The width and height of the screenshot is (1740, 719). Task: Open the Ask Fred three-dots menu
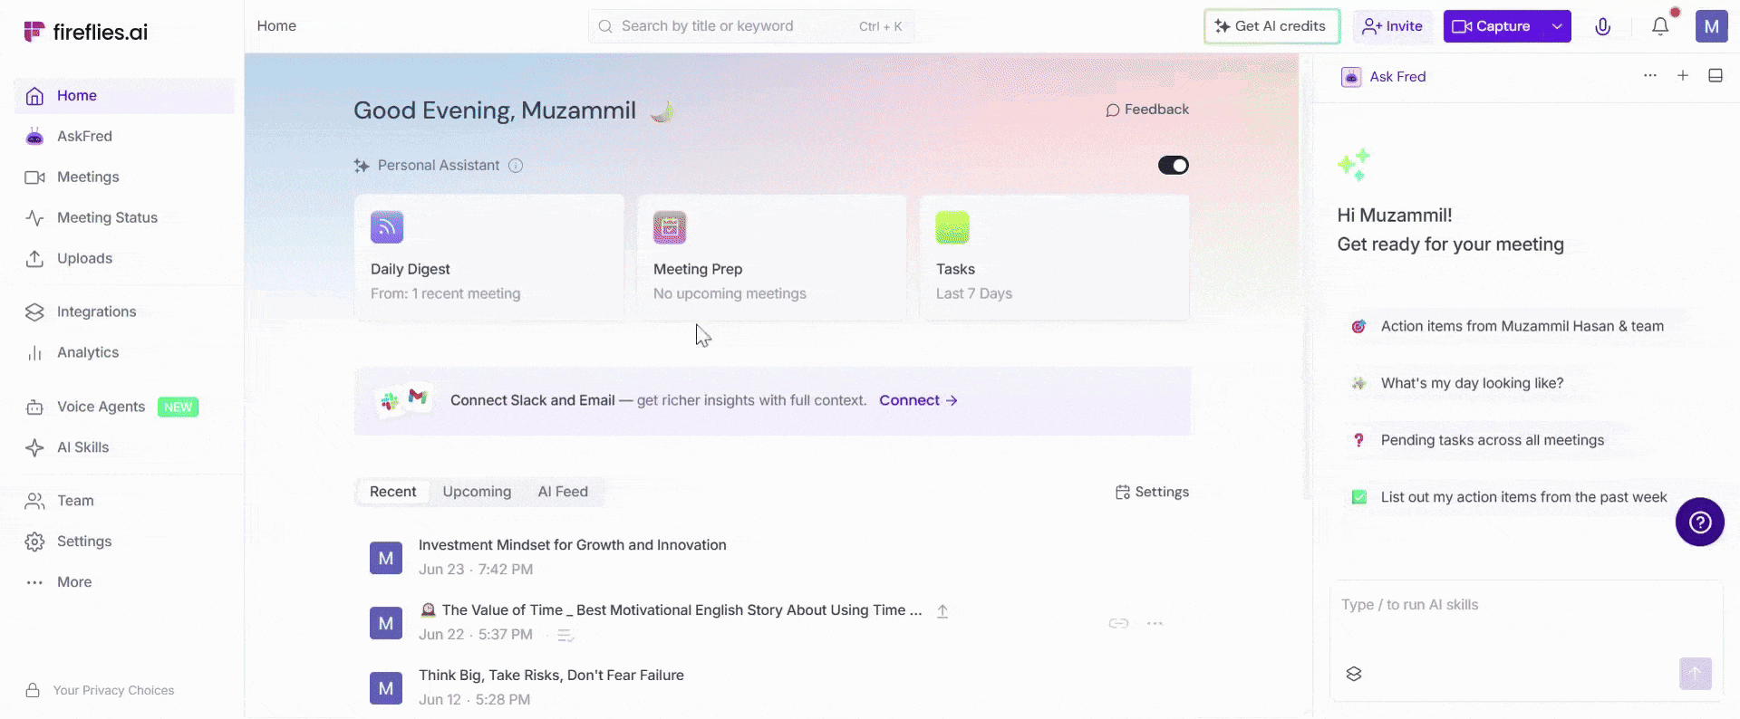1650,76
